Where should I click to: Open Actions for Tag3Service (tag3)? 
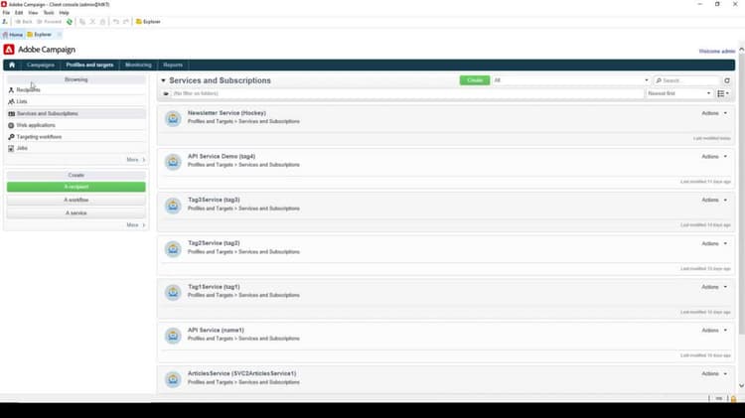[714, 200]
